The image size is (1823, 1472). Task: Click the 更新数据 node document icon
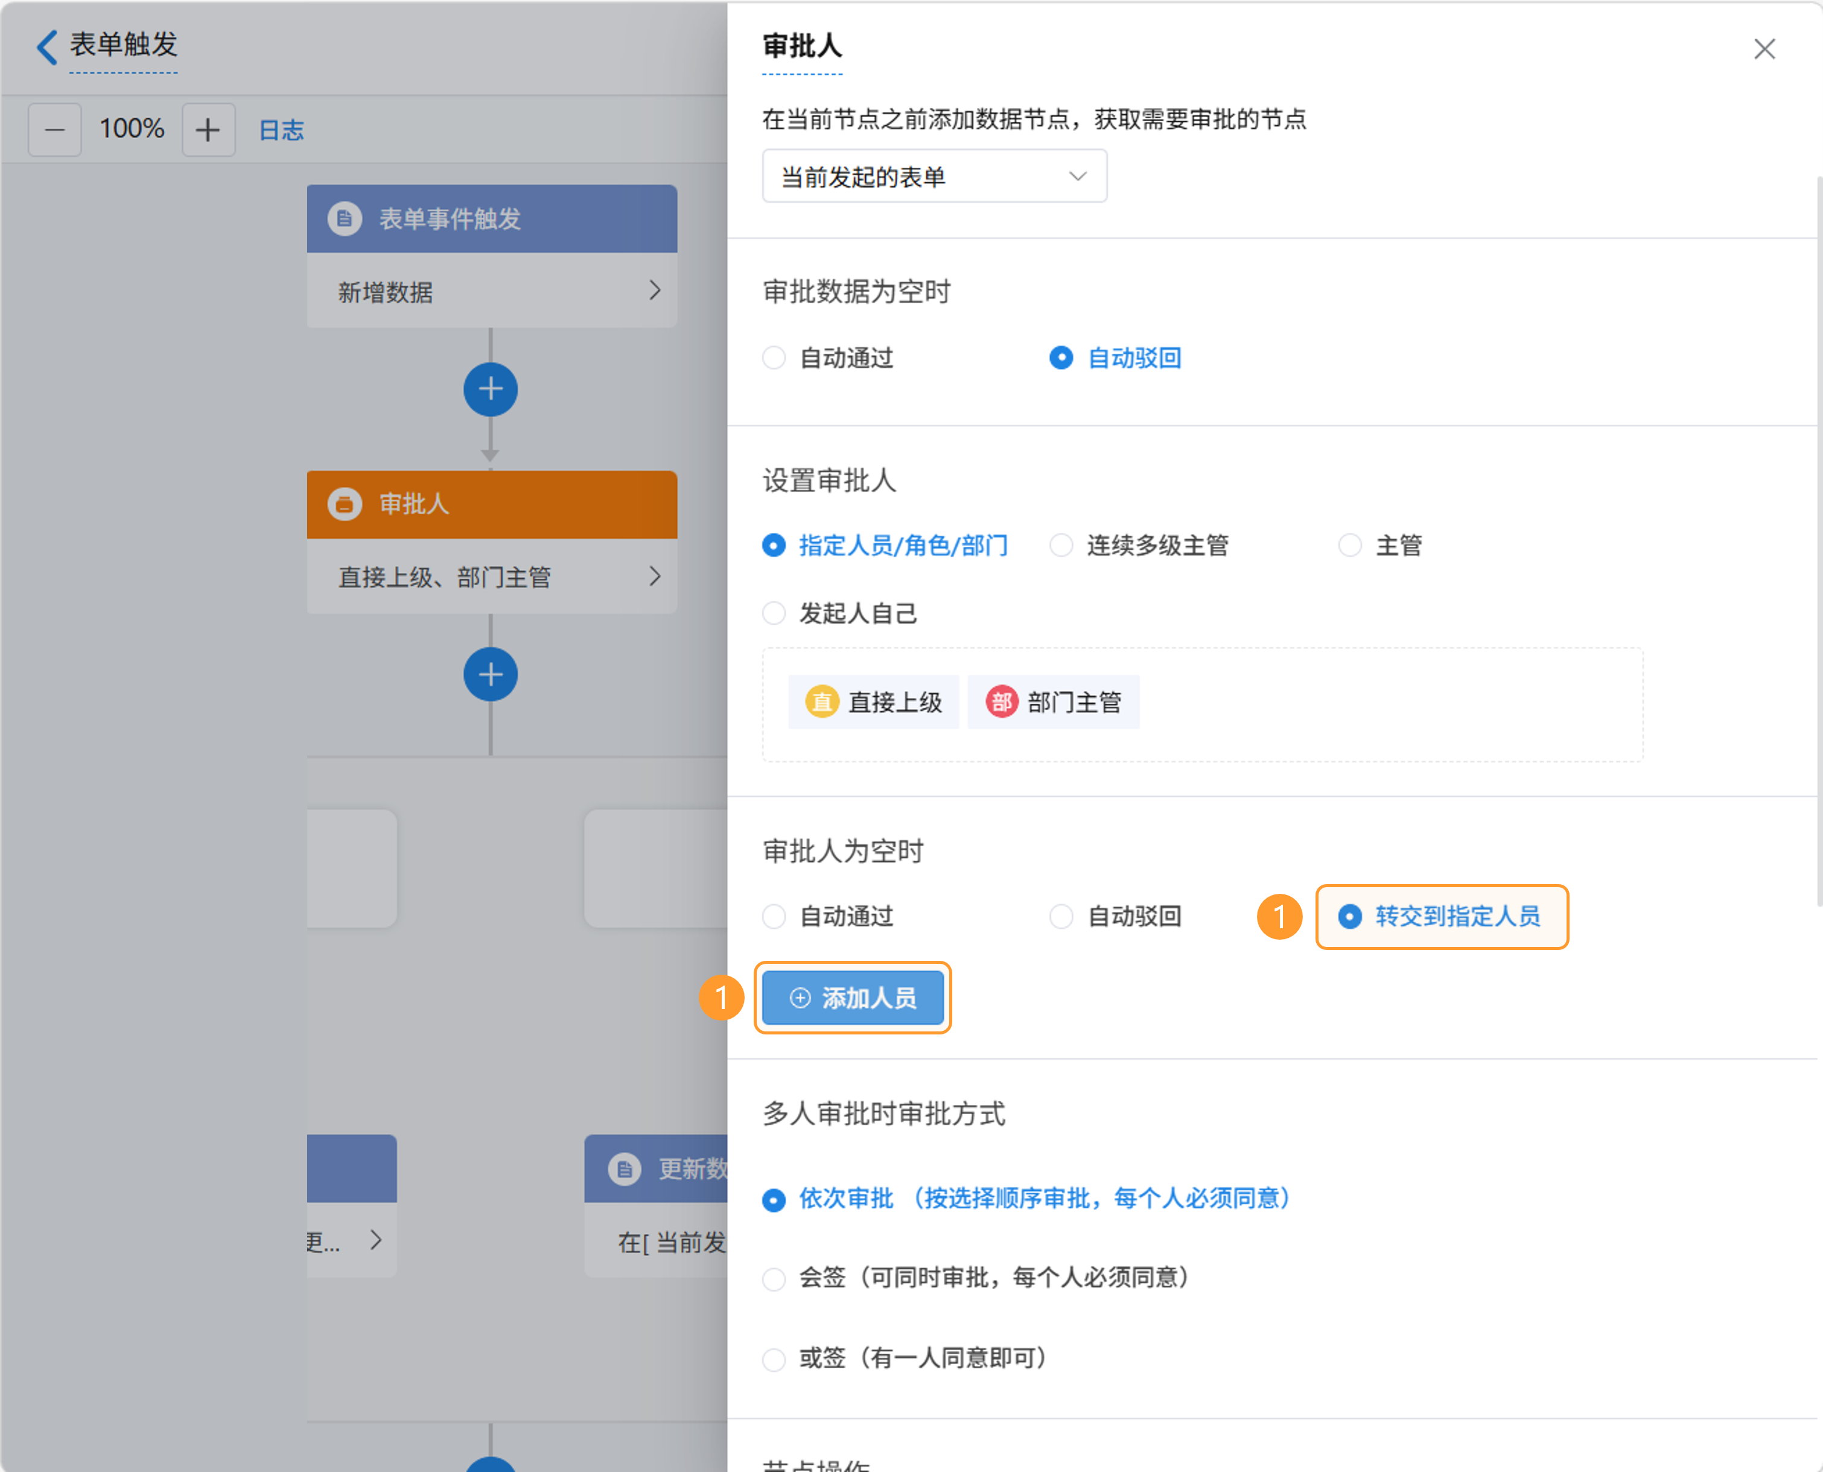625,1169
